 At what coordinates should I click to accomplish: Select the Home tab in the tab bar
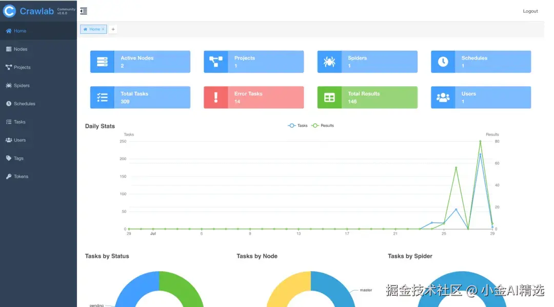[x=93, y=29]
